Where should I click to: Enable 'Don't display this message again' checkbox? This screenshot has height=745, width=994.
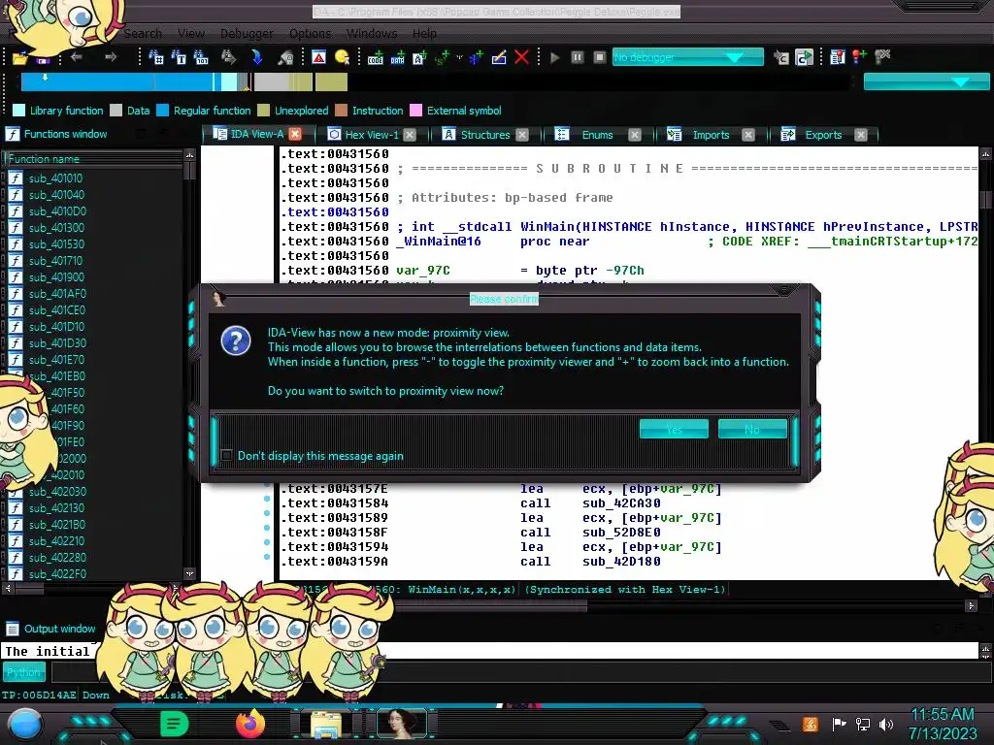[x=227, y=456]
